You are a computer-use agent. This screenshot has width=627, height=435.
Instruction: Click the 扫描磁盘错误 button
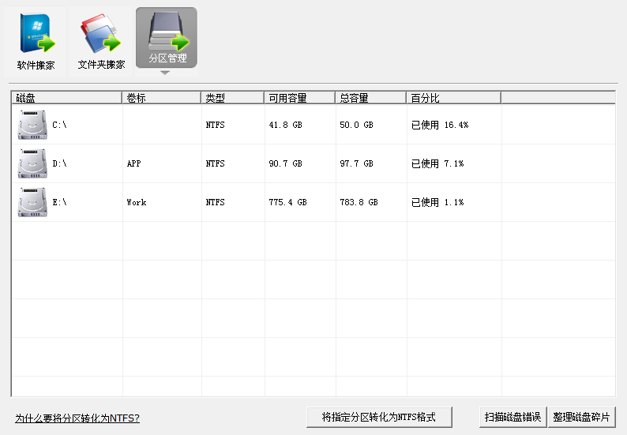point(512,417)
